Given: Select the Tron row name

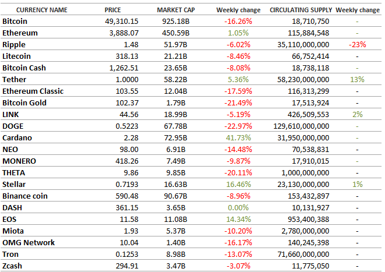Looking at the screenshot, I should (x=10, y=255).
